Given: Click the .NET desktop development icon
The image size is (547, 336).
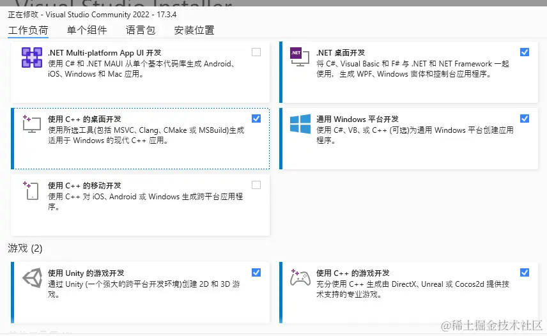Looking at the screenshot, I should pos(300,57).
